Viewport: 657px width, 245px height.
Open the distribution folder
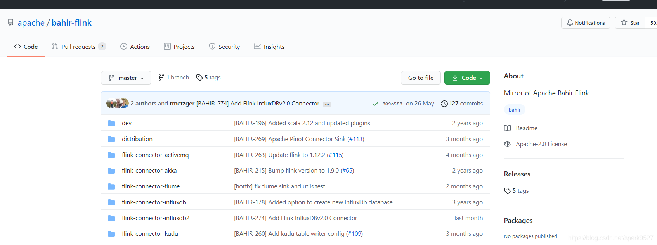[x=137, y=139]
